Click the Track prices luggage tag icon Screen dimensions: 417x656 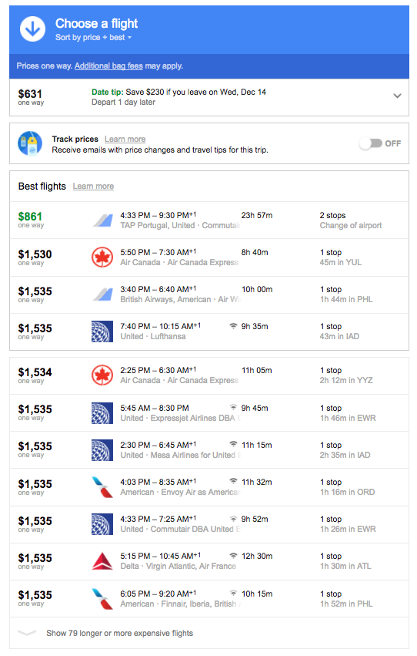click(30, 143)
